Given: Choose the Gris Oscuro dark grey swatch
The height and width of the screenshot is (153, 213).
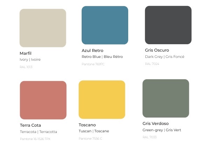Looking at the screenshot, I should tap(168, 25).
